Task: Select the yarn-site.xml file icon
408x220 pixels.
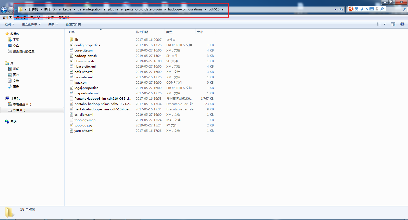Action: coord(71,131)
